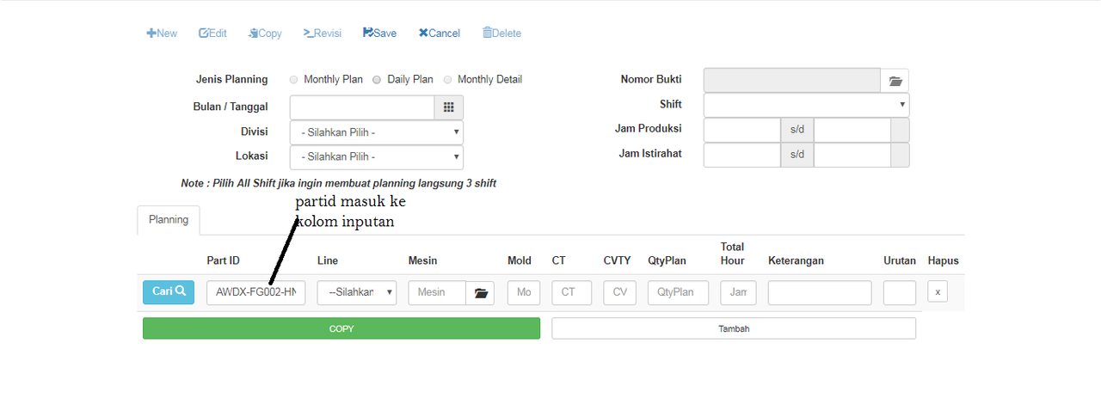Click the Save toolbar icon

tap(368, 34)
